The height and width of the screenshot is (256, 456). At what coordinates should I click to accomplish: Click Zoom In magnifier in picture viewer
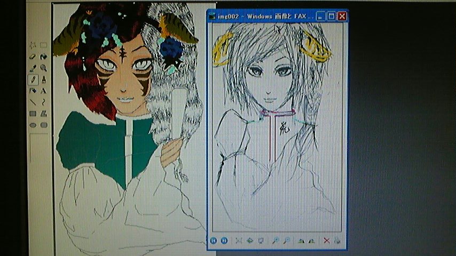pos(276,241)
